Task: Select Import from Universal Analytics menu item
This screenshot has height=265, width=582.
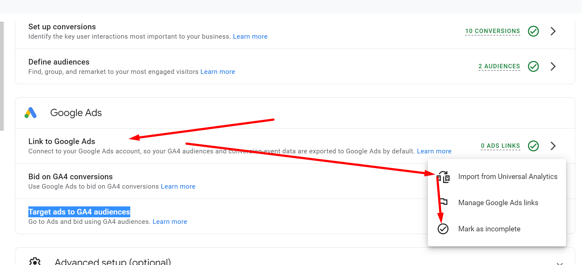Action: (x=497, y=177)
